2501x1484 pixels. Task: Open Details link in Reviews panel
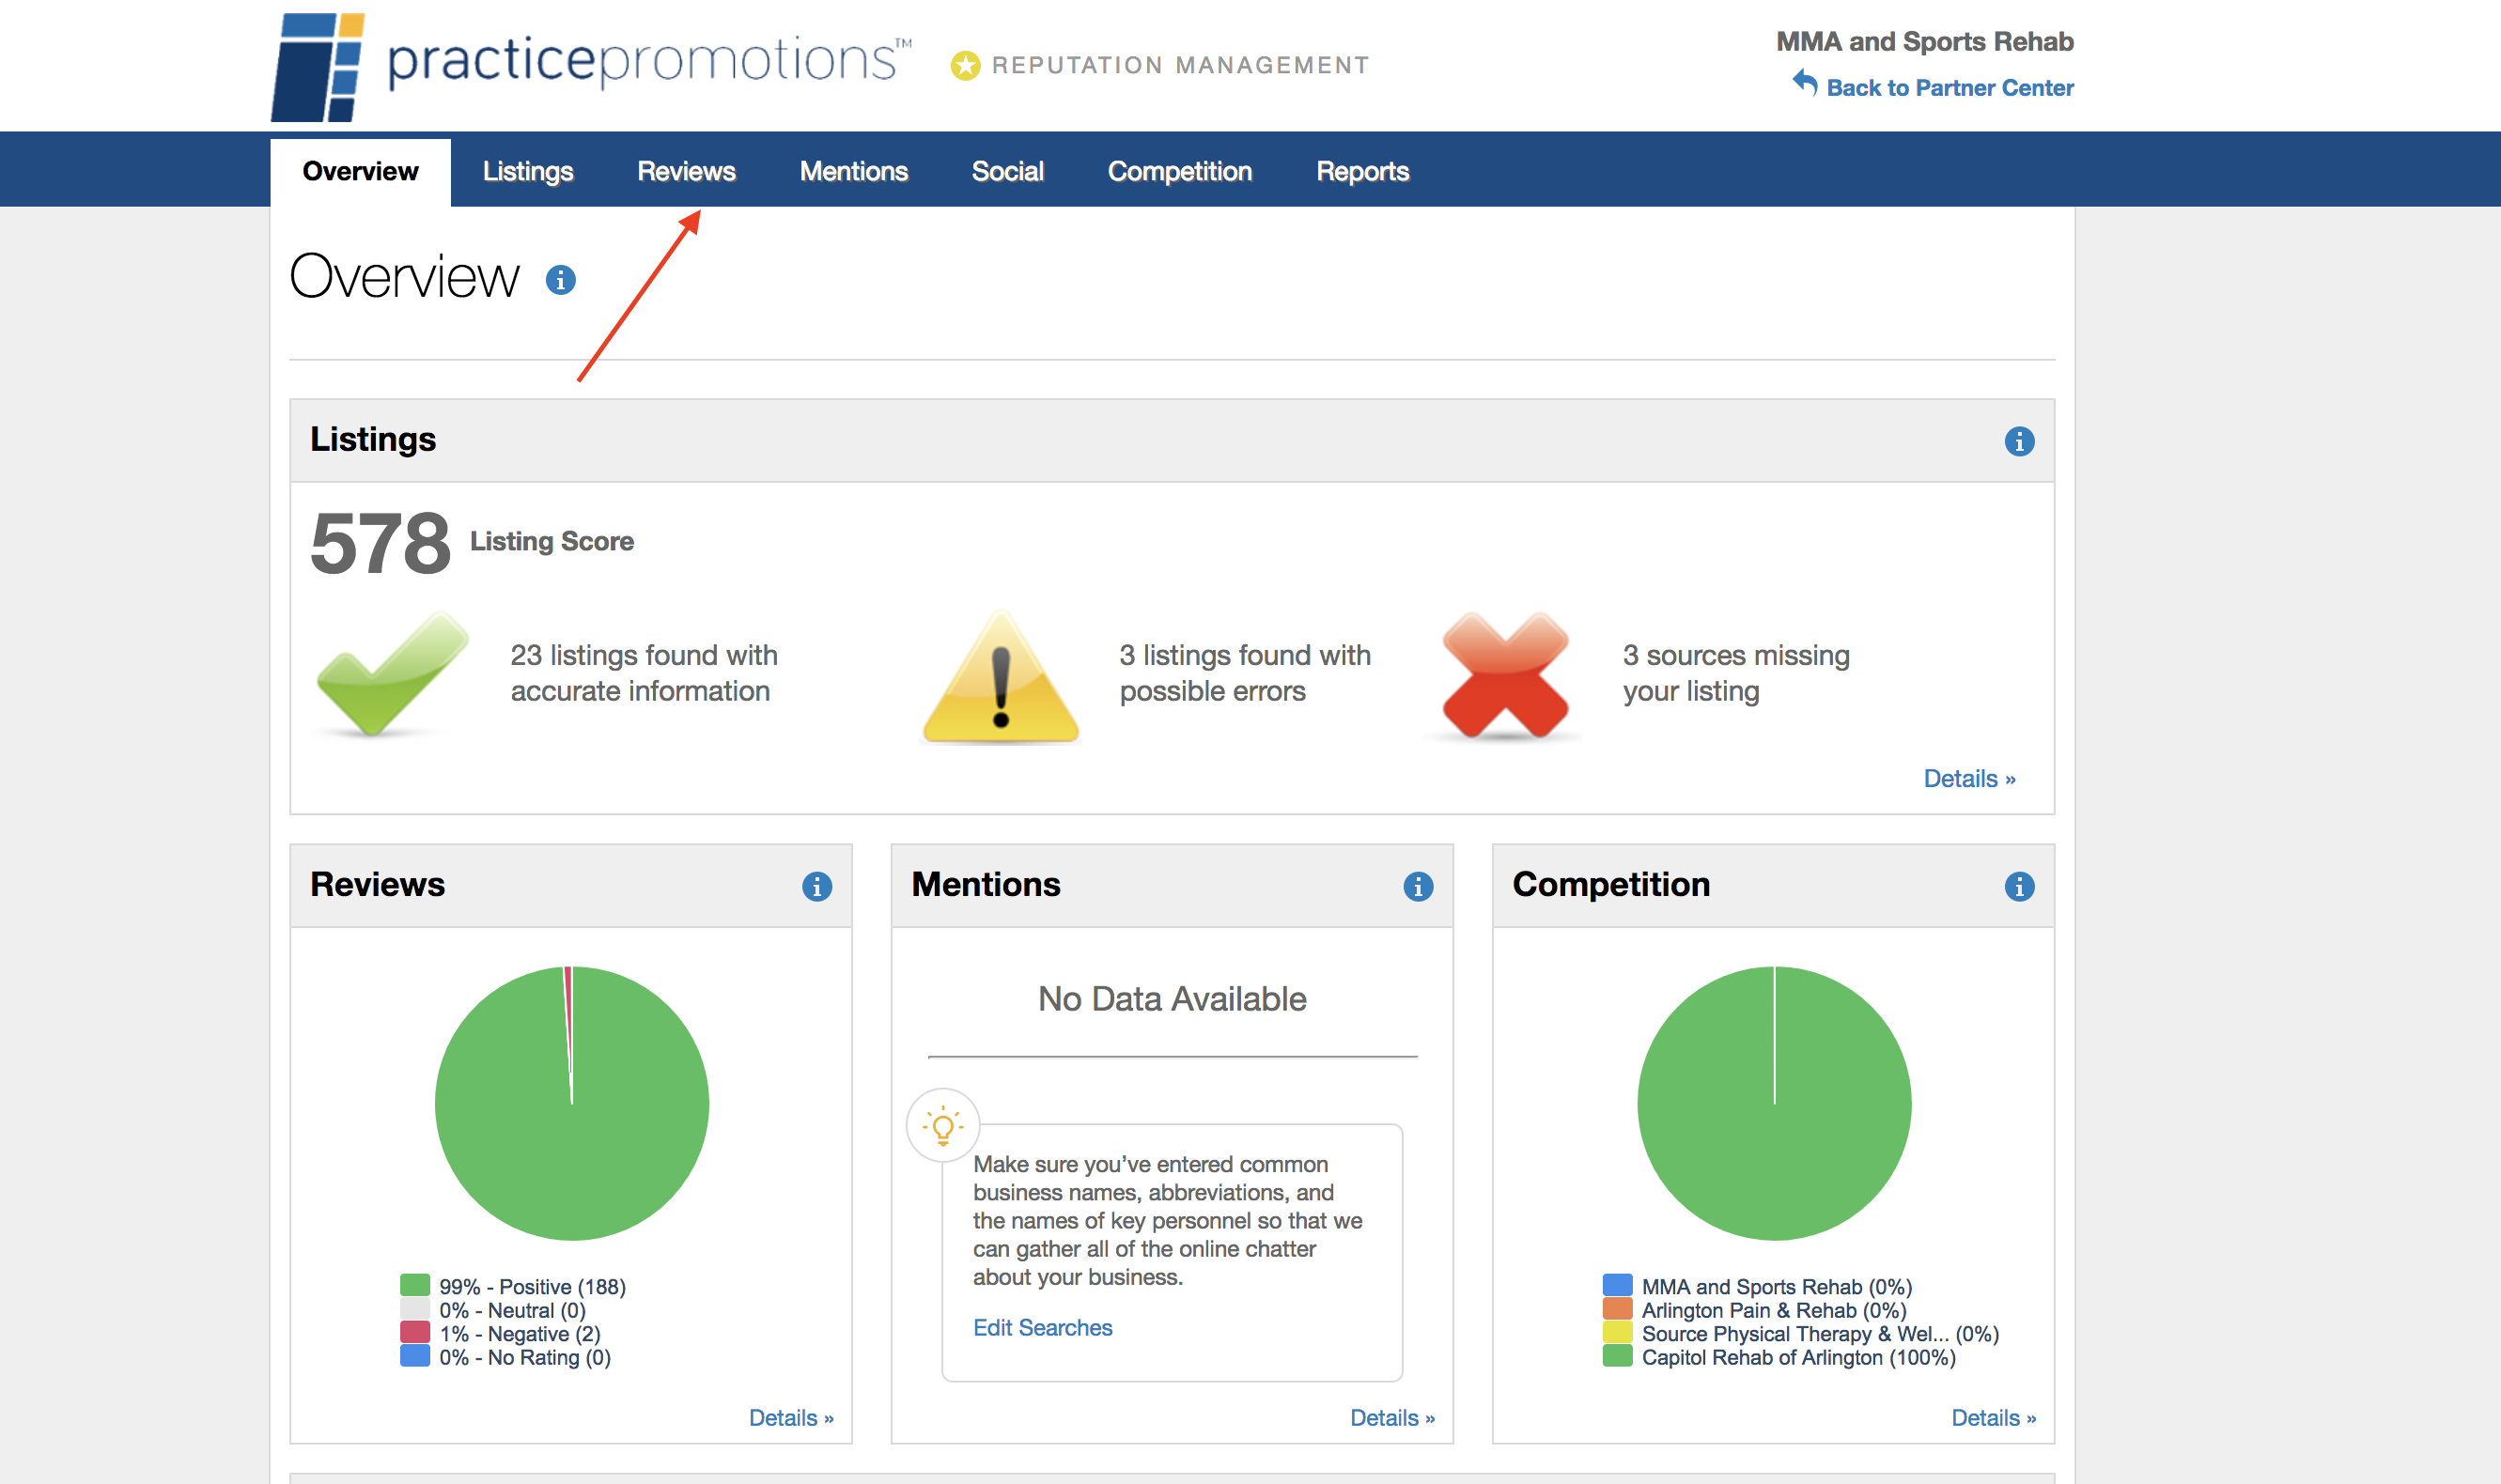click(791, 1418)
